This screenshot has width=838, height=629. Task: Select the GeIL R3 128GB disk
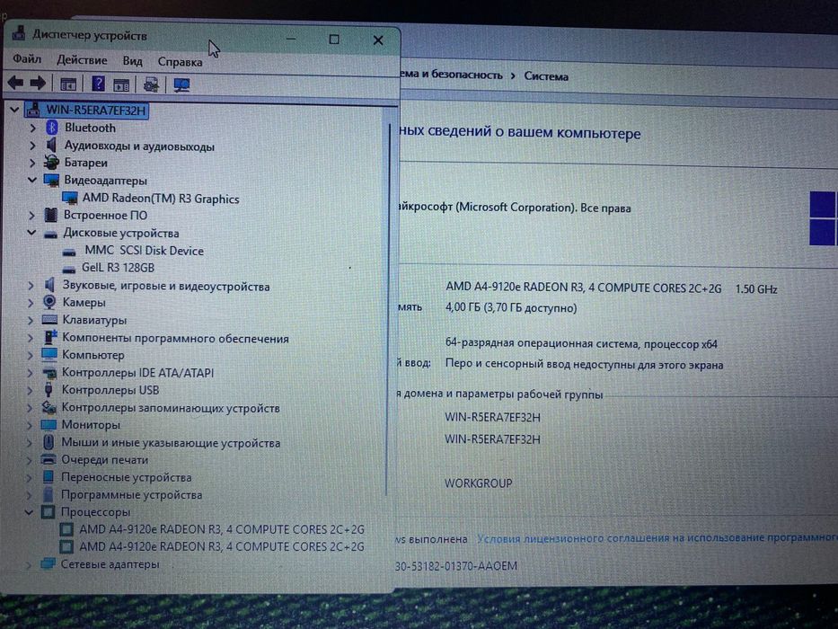point(118,268)
